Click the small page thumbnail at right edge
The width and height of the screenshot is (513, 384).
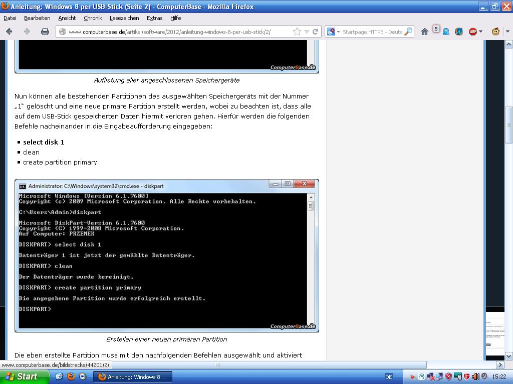coord(494,333)
